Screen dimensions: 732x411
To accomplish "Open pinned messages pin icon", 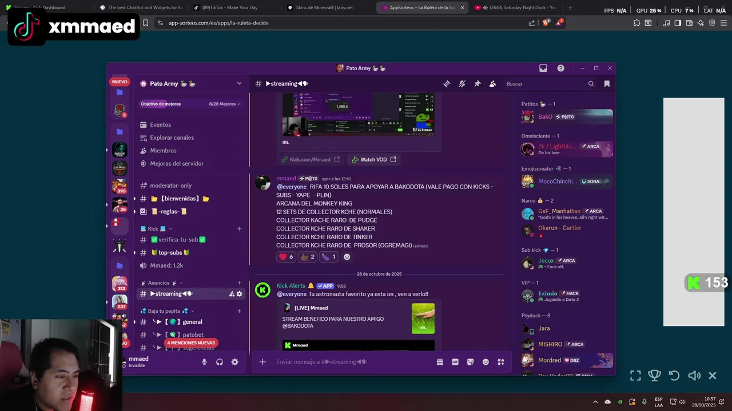I will 478,83.
